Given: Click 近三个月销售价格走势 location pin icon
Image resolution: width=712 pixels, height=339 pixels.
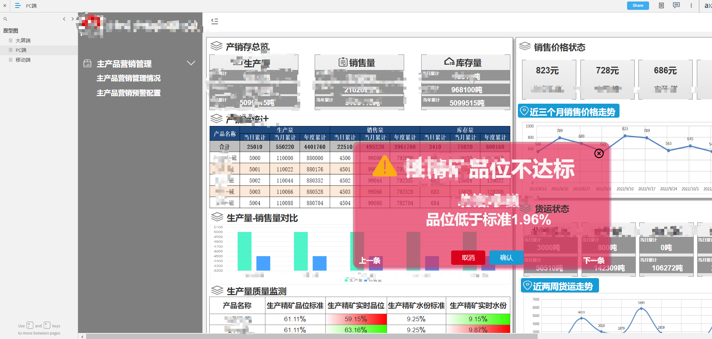Looking at the screenshot, I should [524, 111].
